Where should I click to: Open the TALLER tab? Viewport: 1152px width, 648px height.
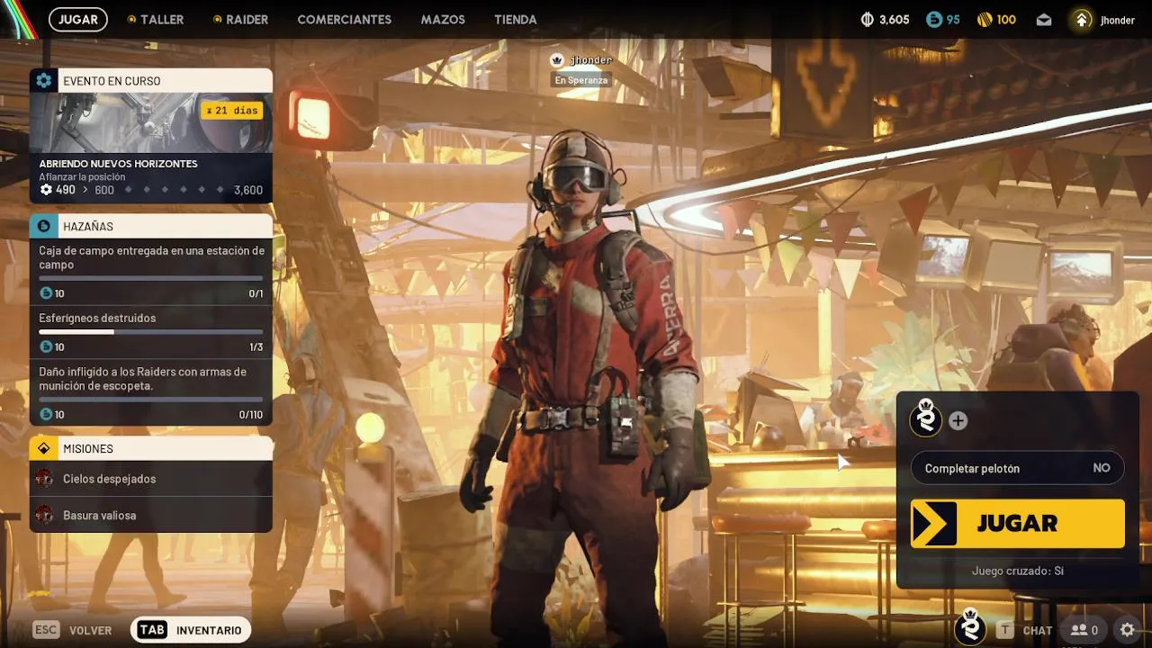(x=156, y=19)
